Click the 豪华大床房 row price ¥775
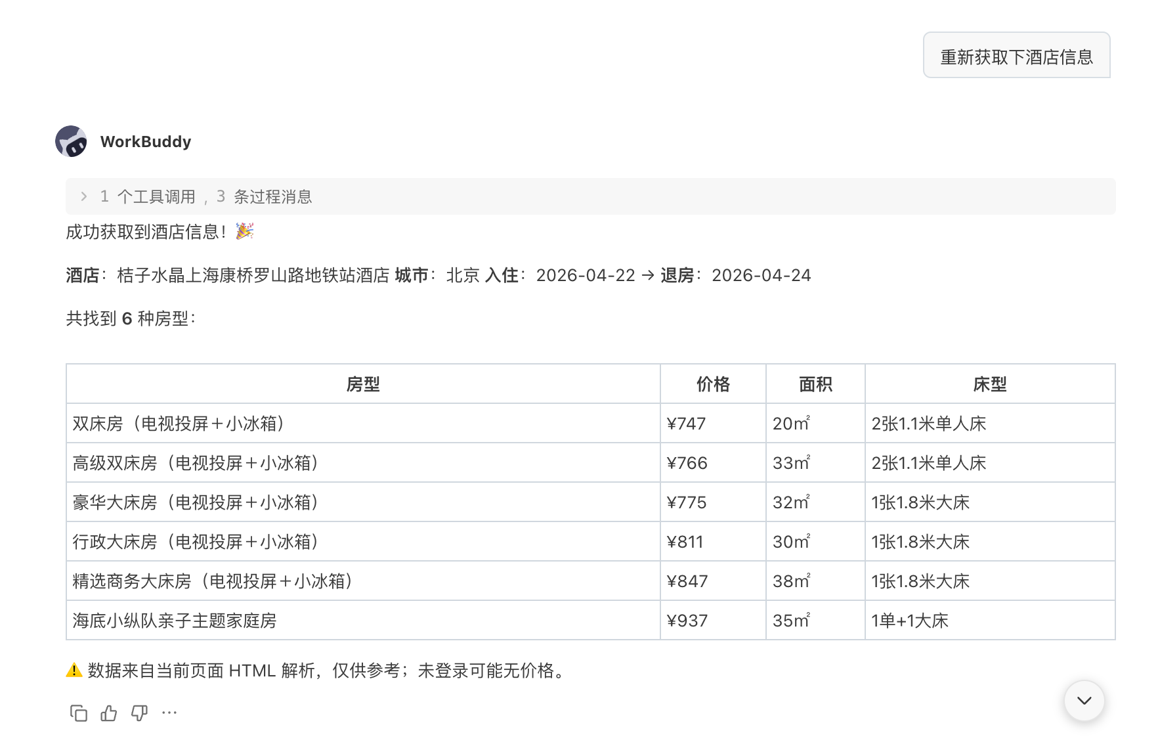Viewport: 1158px width, 750px height. click(685, 502)
